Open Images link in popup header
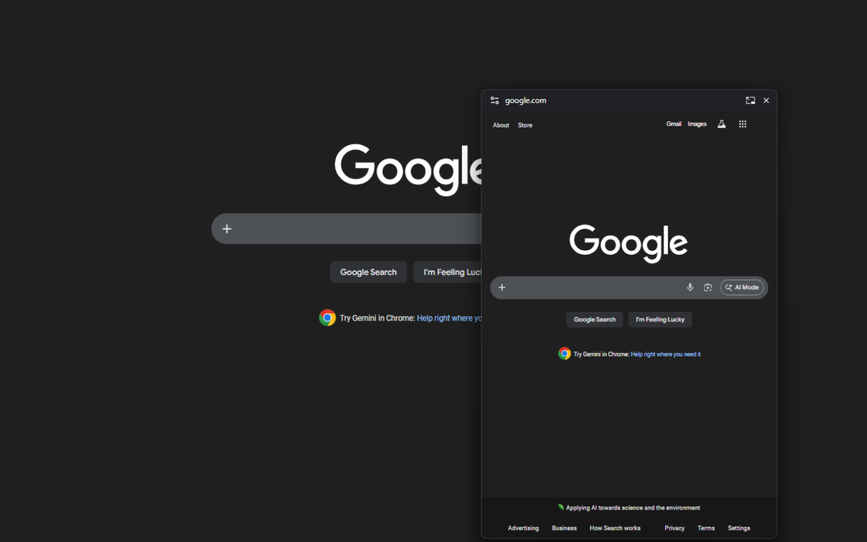The width and height of the screenshot is (867, 542). [x=697, y=124]
